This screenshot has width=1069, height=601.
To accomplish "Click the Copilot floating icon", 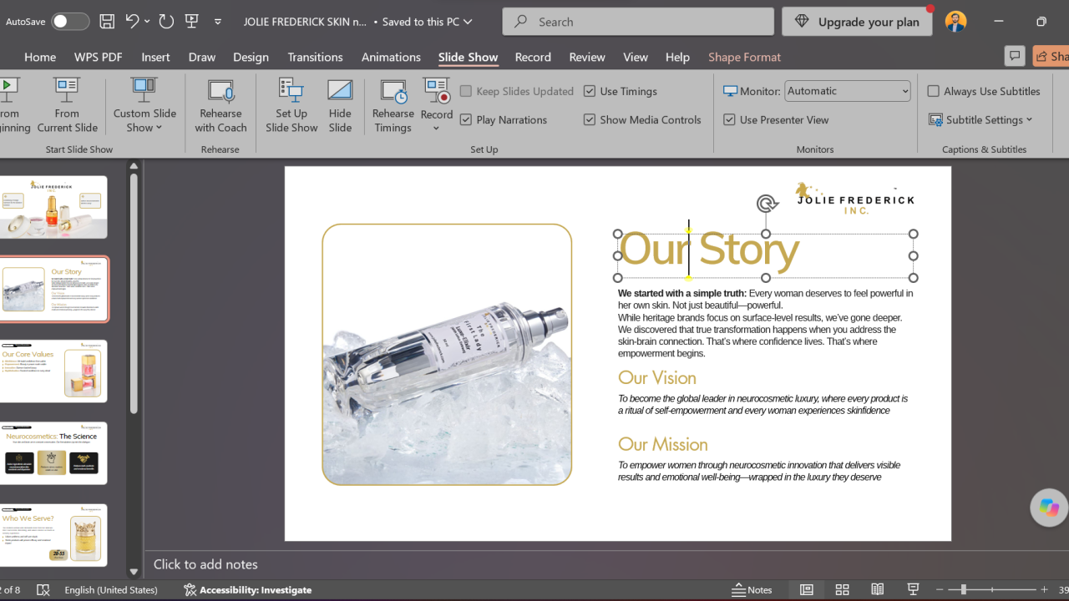I will pos(1049,508).
